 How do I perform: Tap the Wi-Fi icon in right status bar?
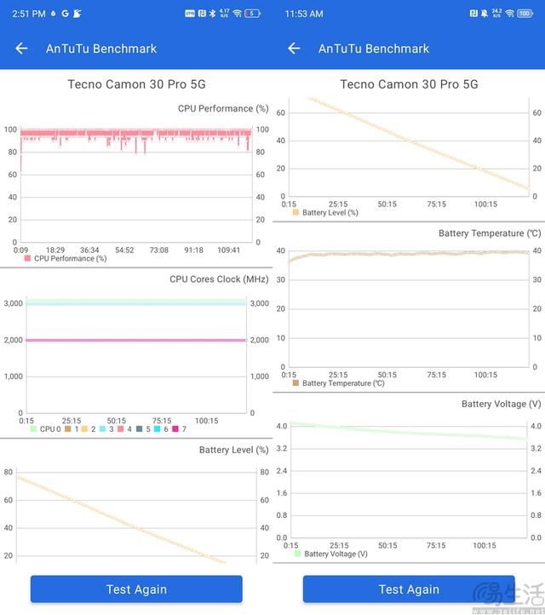coord(508,14)
